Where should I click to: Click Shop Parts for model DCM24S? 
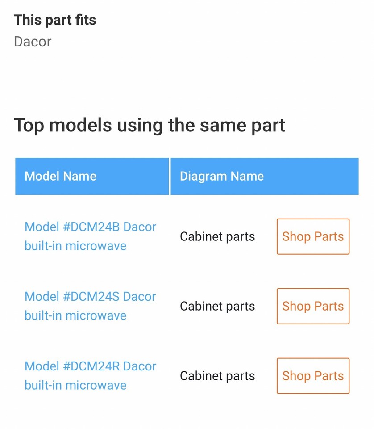click(313, 307)
